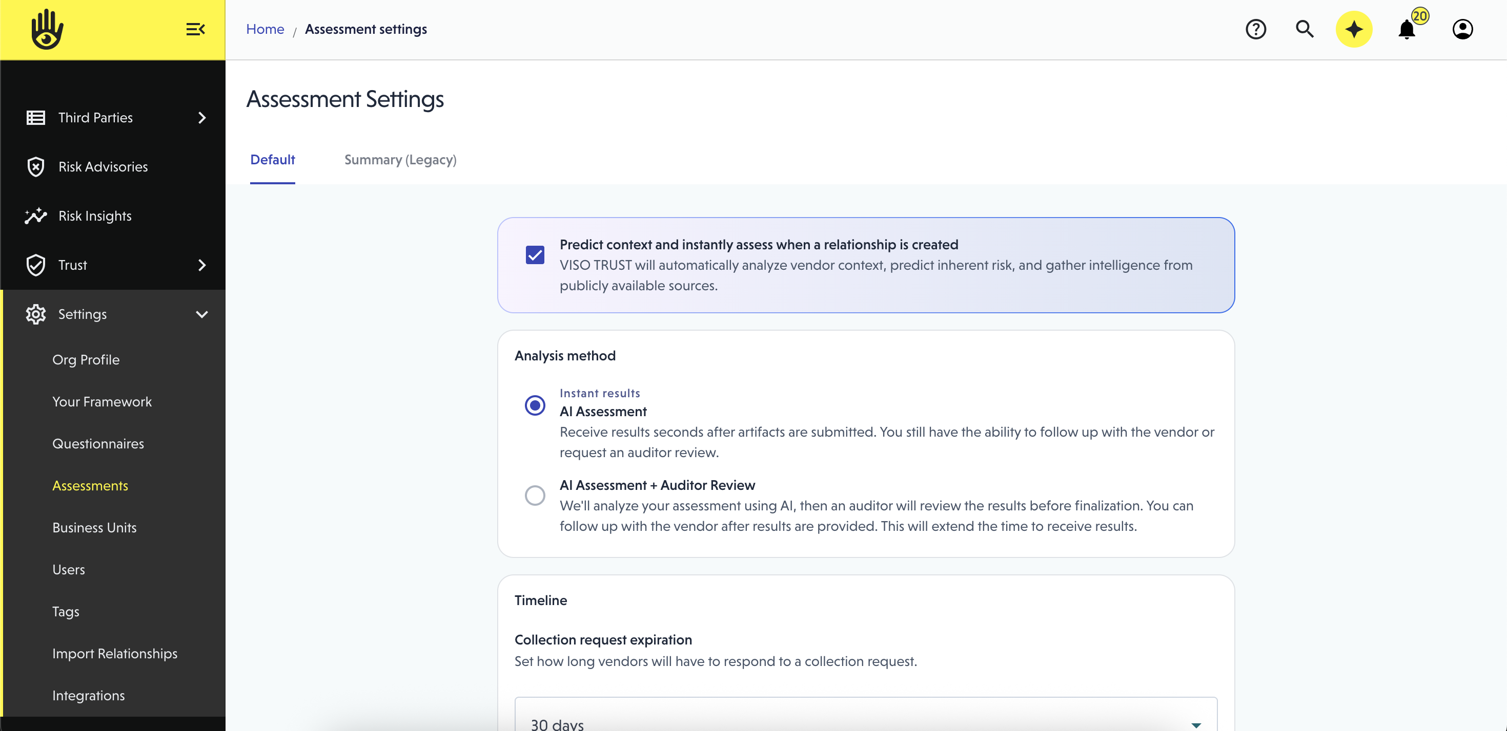Expand the Third Parties menu chevron
The image size is (1507, 731).
coord(202,117)
